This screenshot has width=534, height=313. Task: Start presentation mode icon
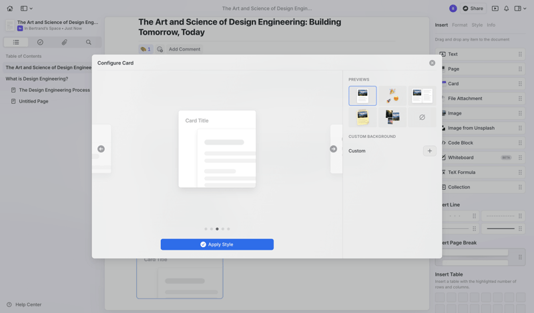tap(495, 9)
